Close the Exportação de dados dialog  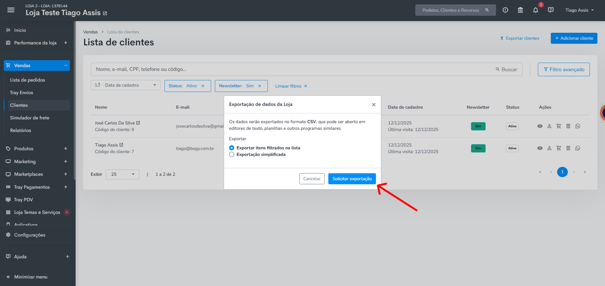coord(374,105)
